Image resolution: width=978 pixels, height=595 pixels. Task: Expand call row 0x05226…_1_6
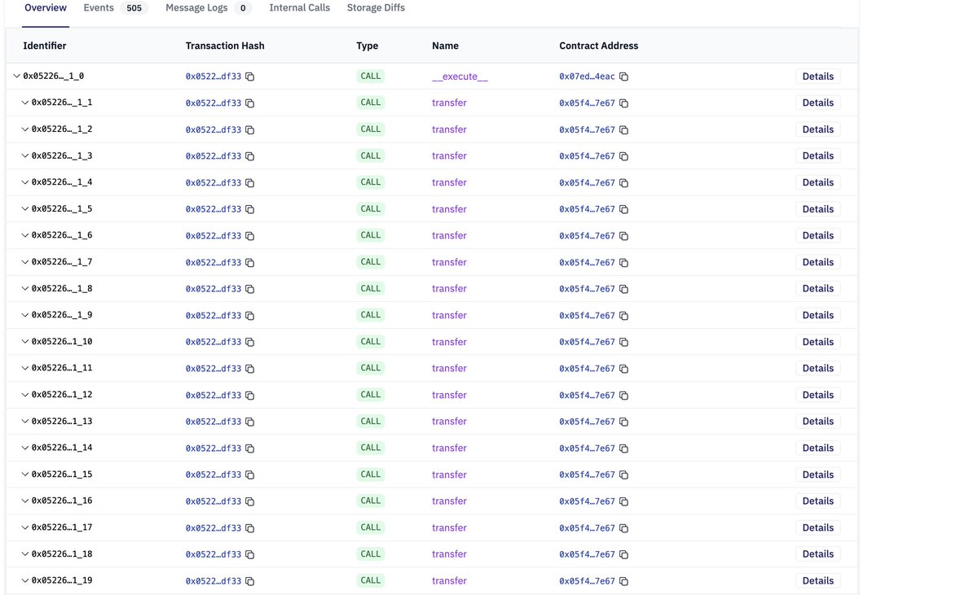[25, 235]
